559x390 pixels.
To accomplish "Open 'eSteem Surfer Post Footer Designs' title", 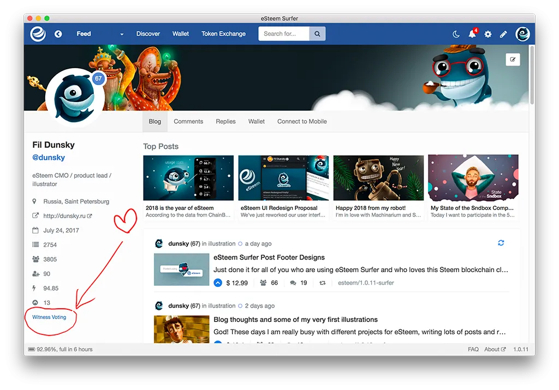I will tap(269, 257).
